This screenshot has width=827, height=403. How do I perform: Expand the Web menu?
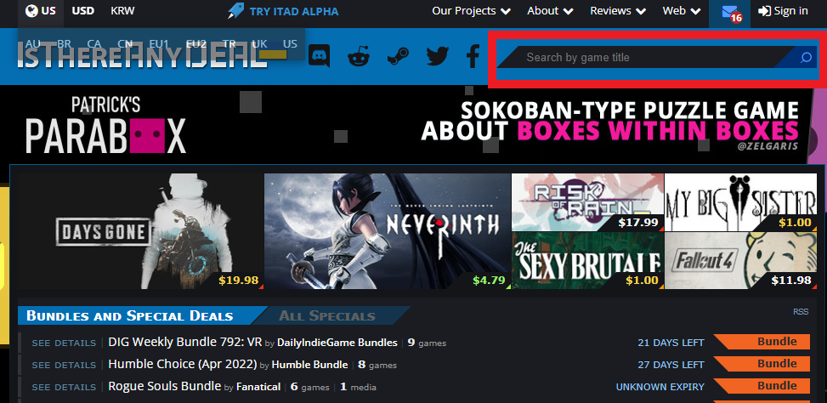click(x=682, y=10)
